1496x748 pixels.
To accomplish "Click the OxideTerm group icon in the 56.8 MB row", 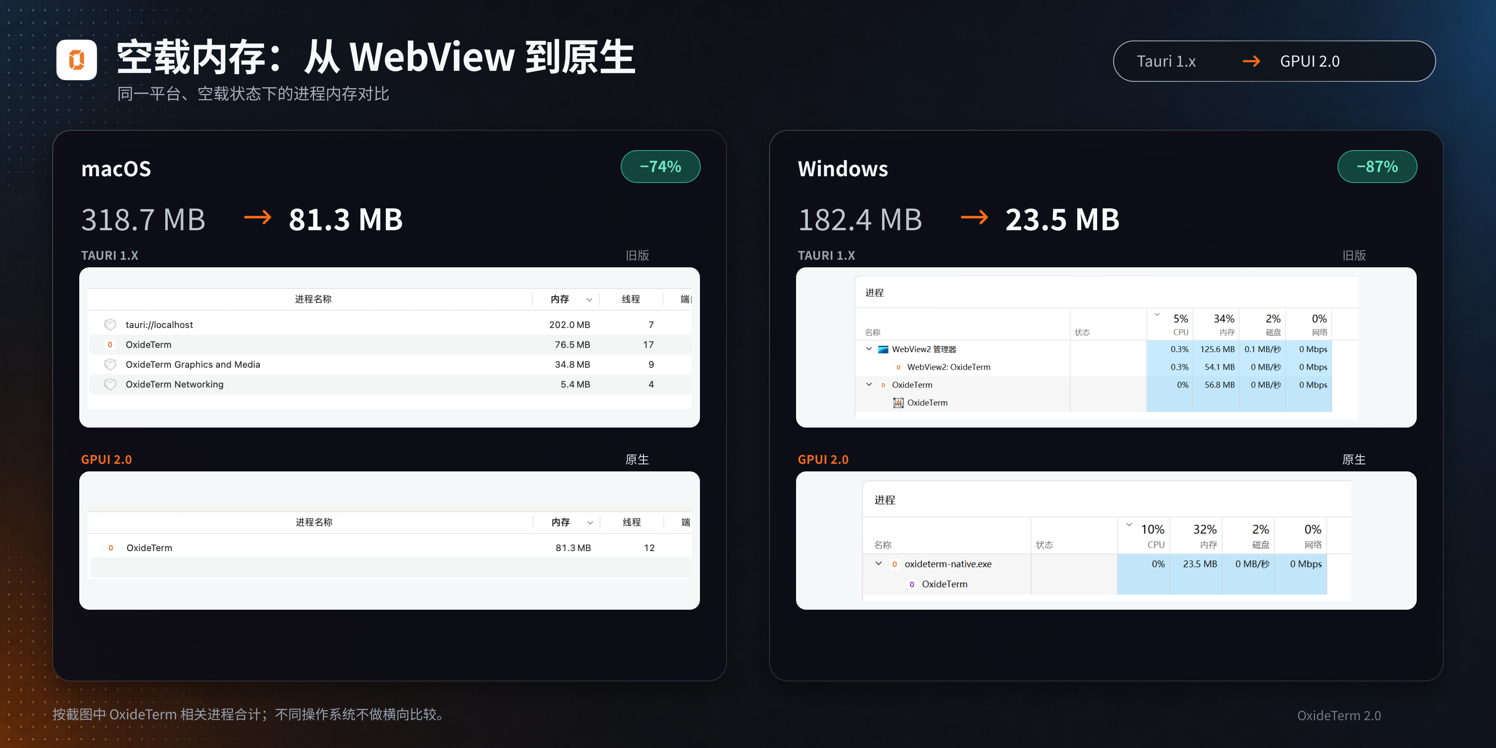I will (x=883, y=385).
